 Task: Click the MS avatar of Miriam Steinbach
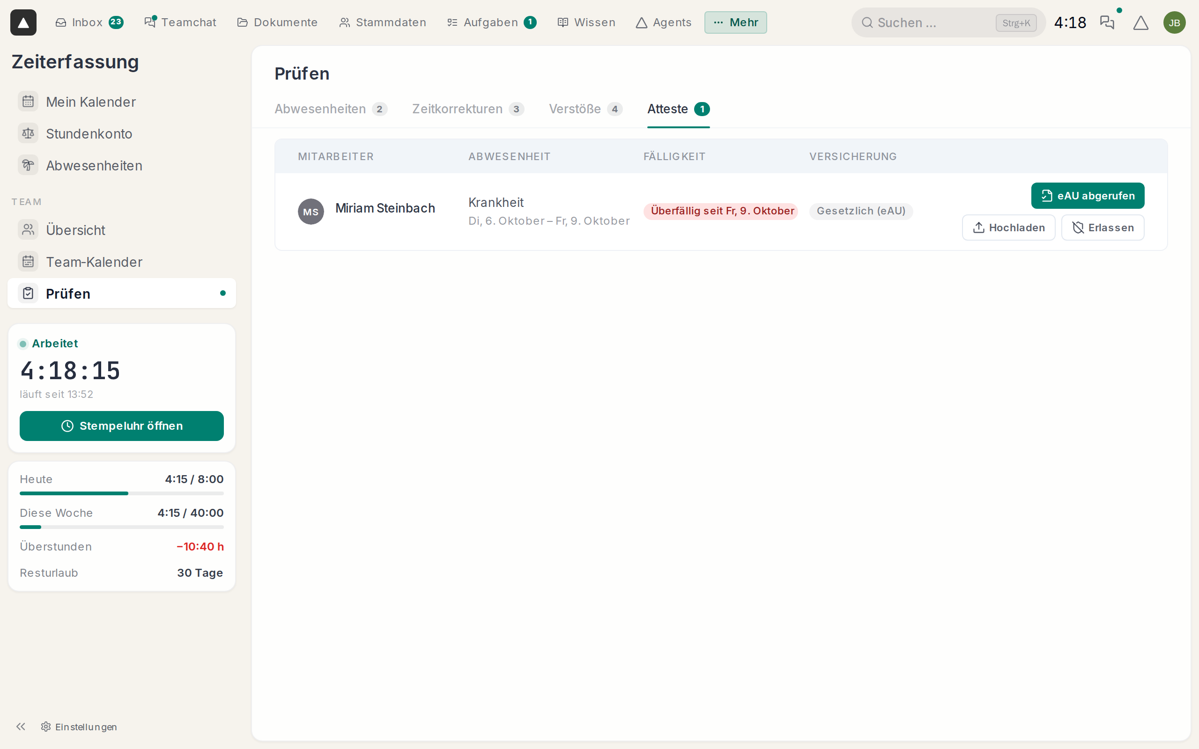pyautogui.click(x=311, y=212)
